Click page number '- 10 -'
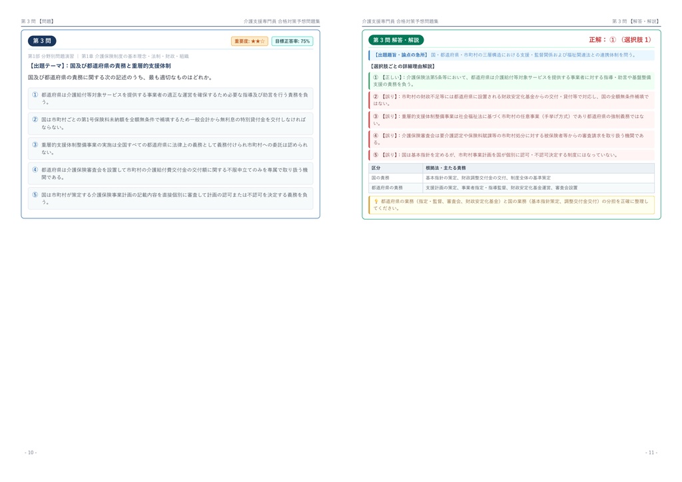This screenshot has width=682, height=482. pyautogui.click(x=31, y=453)
